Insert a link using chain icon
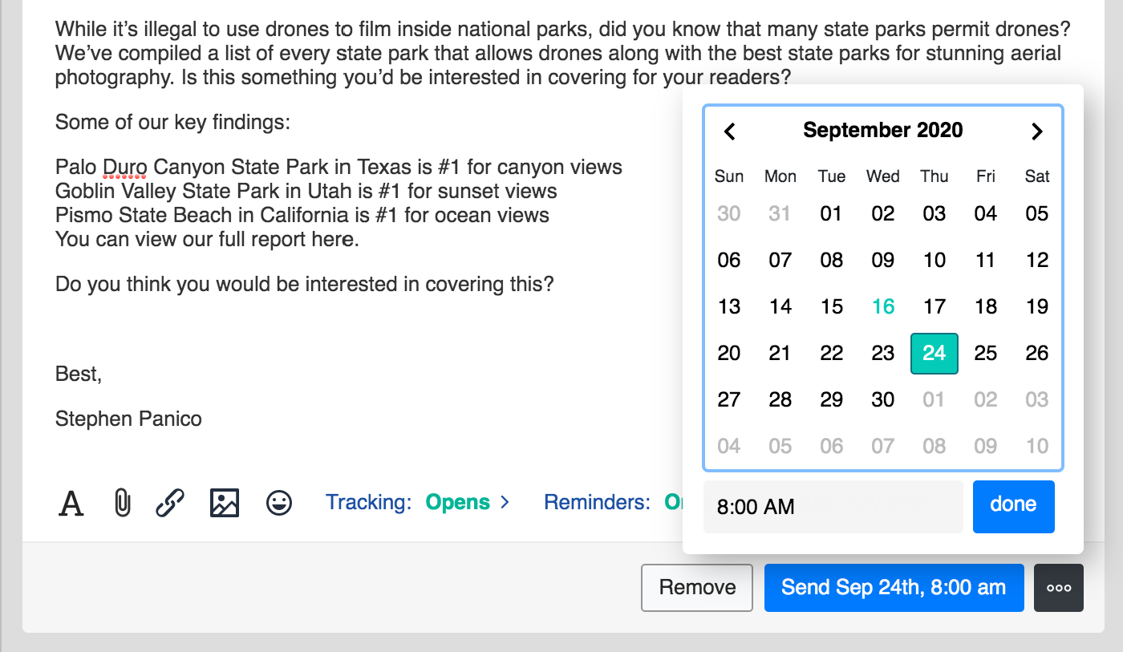The width and height of the screenshot is (1123, 652). (170, 504)
